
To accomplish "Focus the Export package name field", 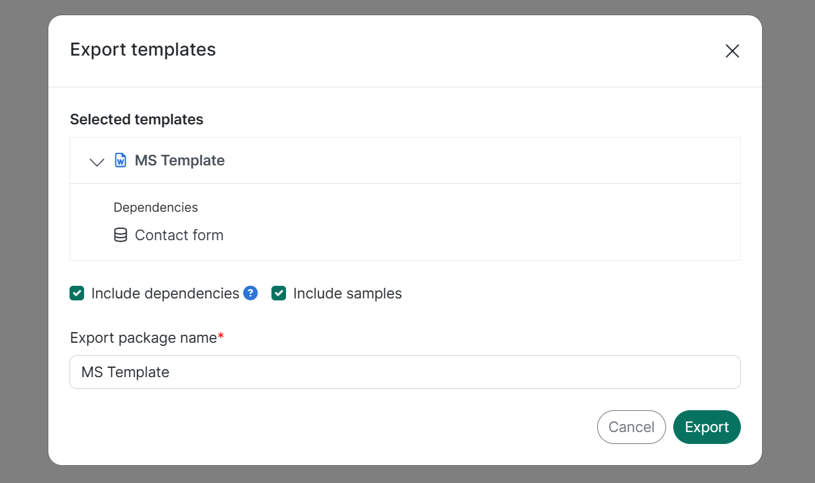I will 405,373.
